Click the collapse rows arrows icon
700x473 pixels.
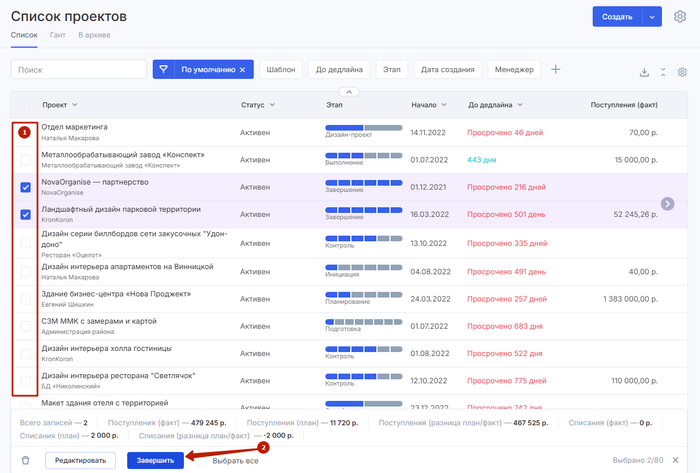coord(663,72)
